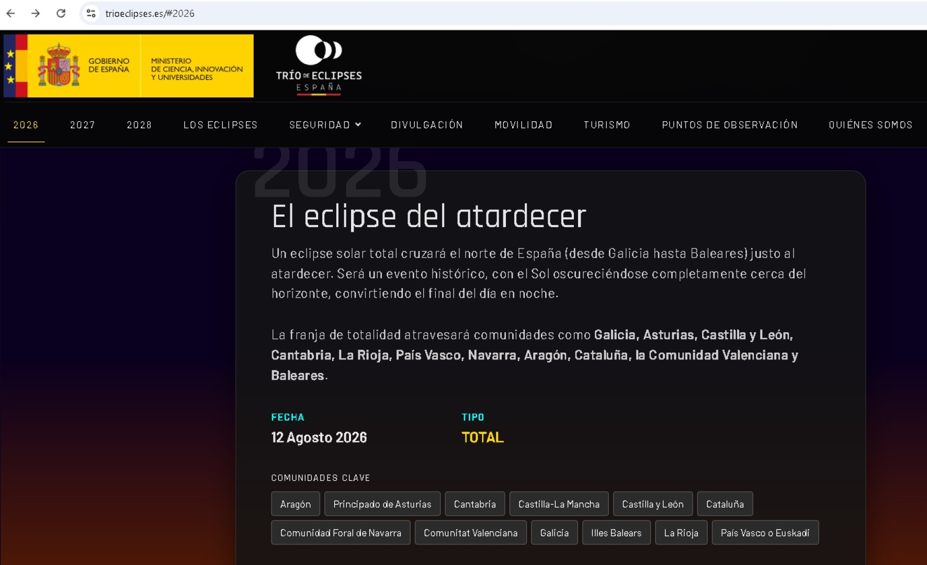This screenshot has height=565, width=927.
Task: Open the 2028 eclipse section
Action: point(139,125)
